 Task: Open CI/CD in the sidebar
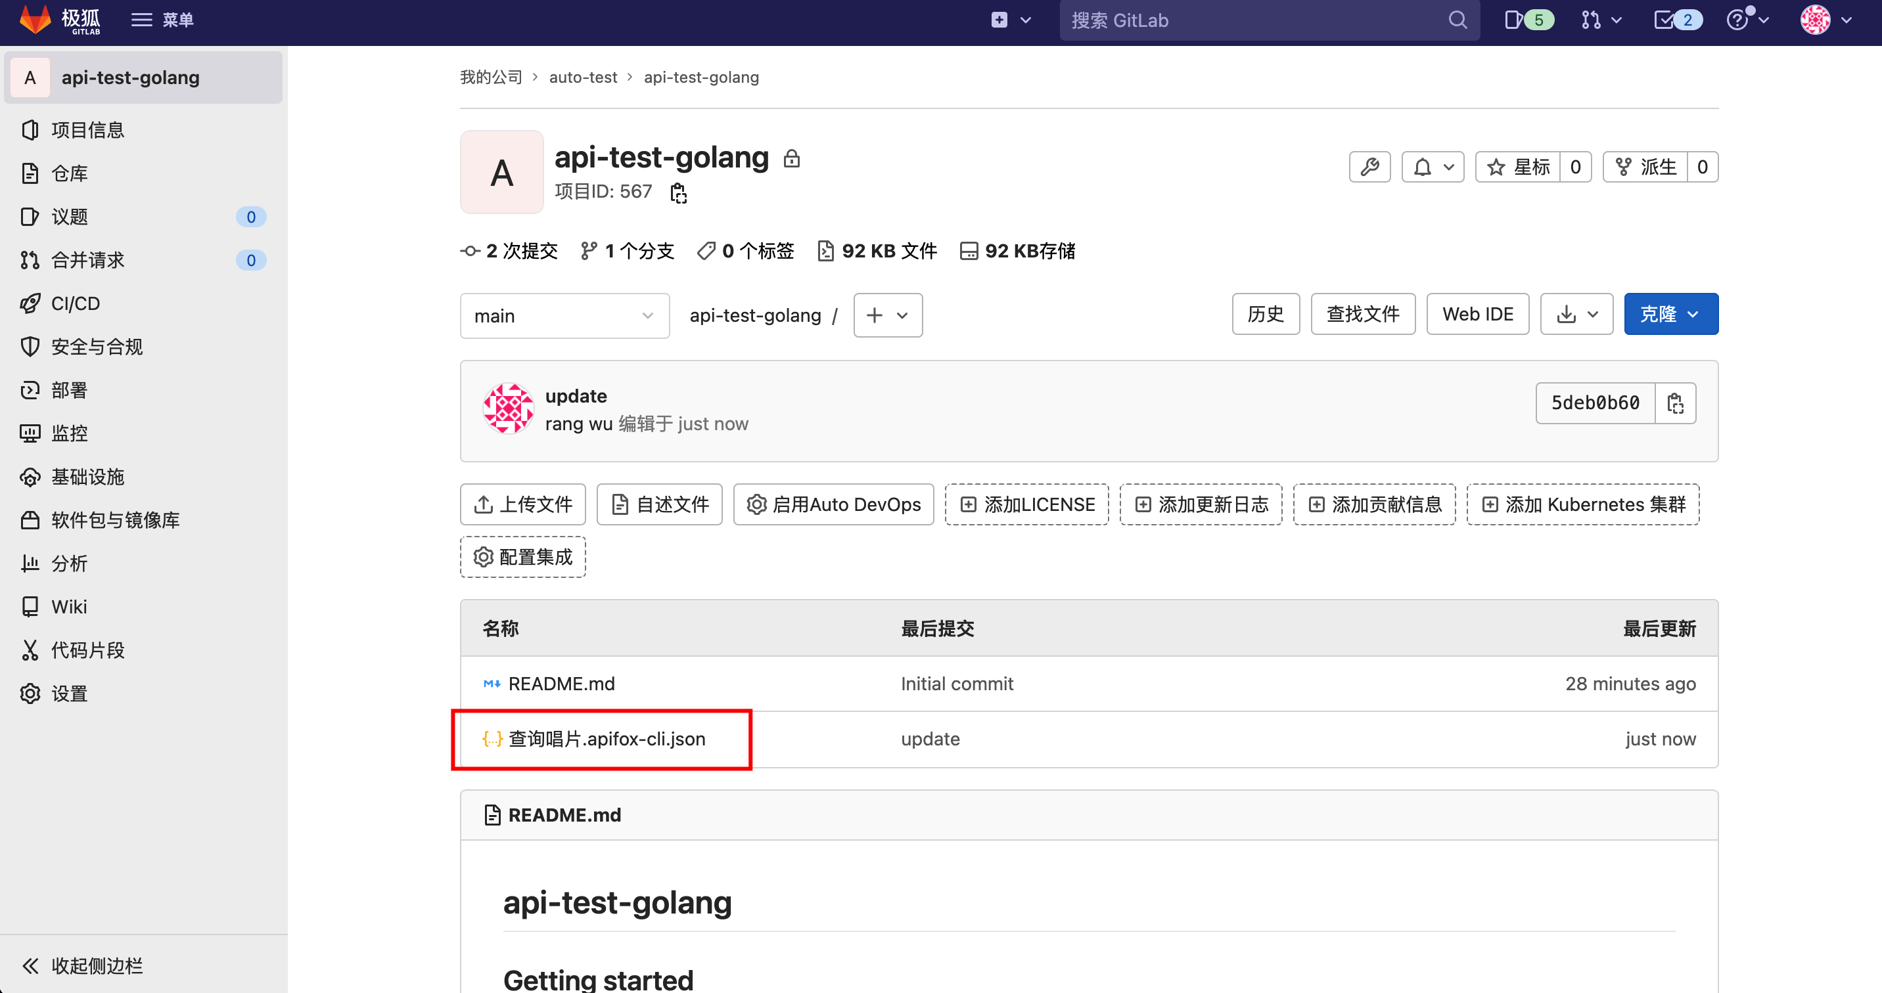(76, 303)
